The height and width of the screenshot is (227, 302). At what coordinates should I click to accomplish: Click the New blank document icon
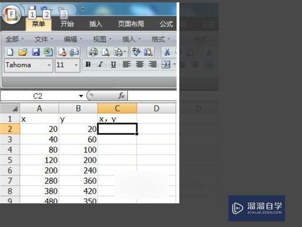(10, 52)
